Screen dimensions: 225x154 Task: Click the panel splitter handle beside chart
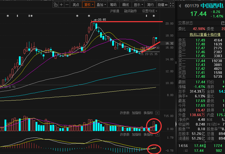tap(176, 63)
